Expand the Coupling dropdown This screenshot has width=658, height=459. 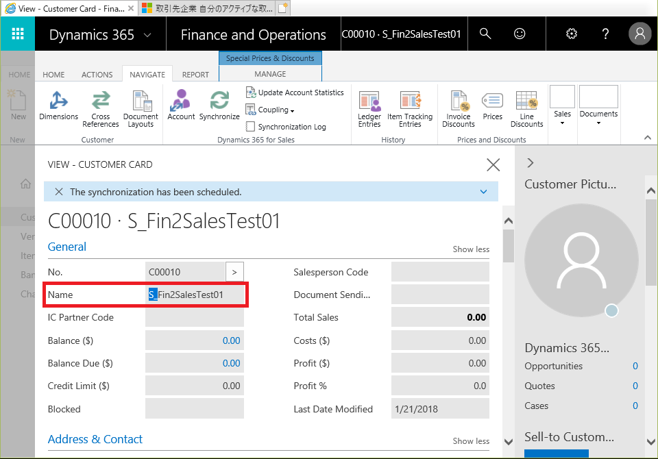(270, 110)
